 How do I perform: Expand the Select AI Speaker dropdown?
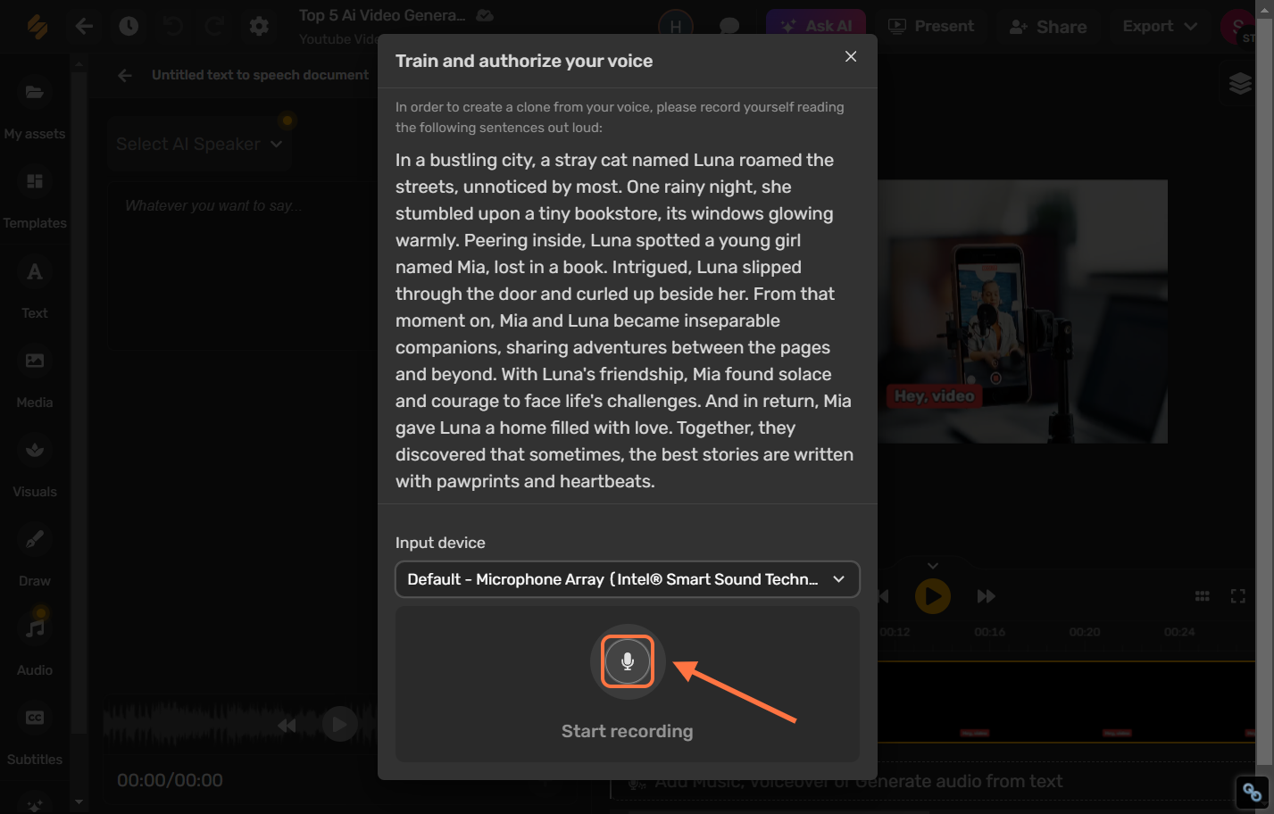pos(199,144)
